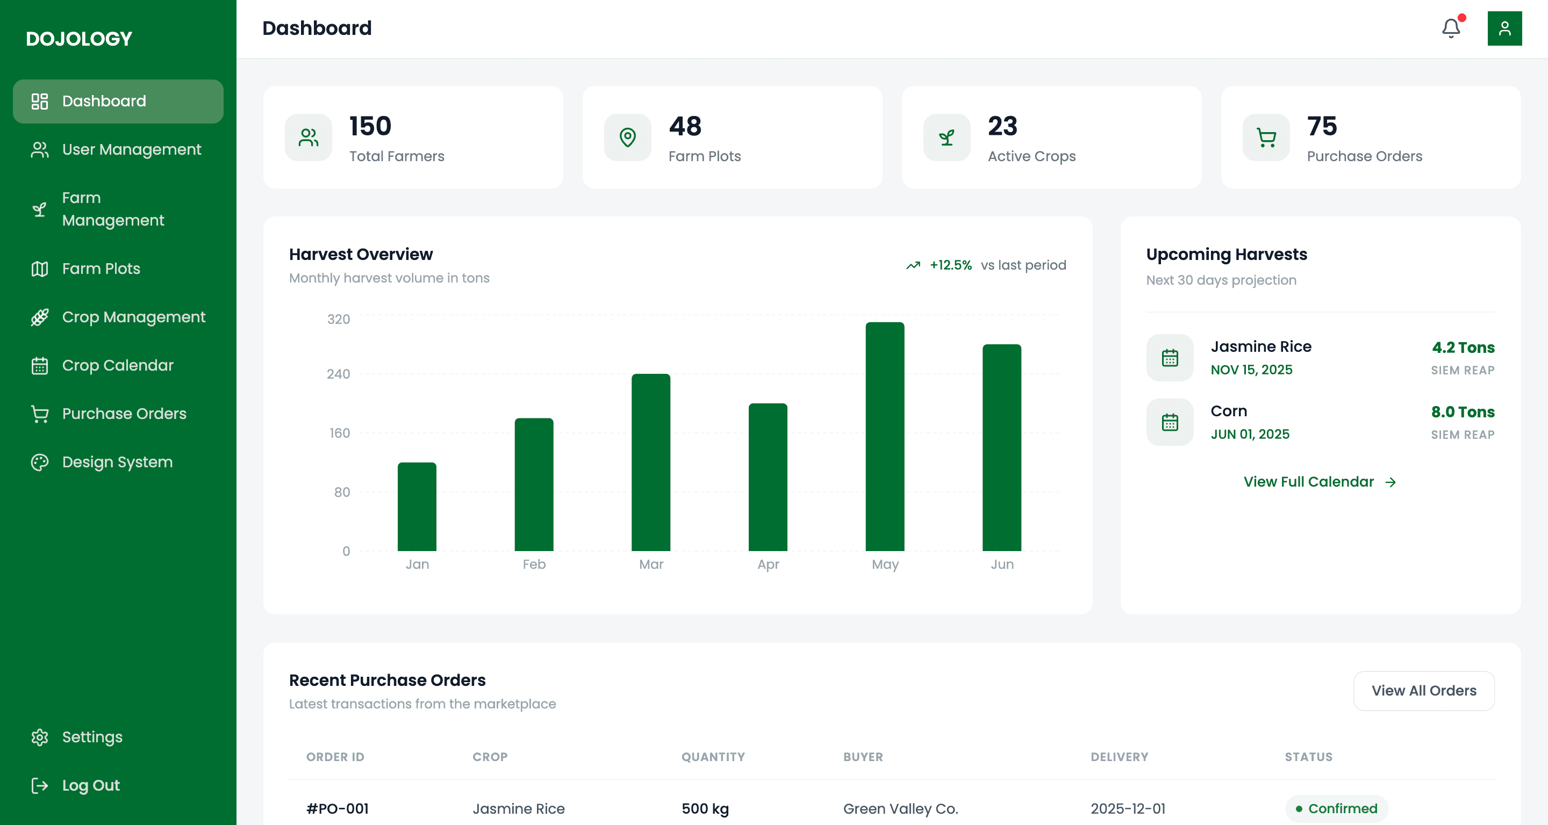The height and width of the screenshot is (825, 1548).
Task: Click the 500 kg quantity cell
Action: tap(705, 809)
